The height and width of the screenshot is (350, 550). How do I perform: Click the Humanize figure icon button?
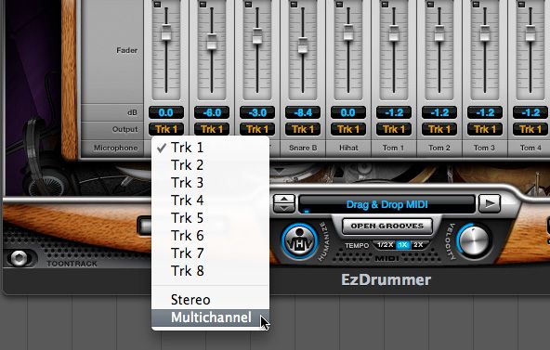[x=299, y=241]
